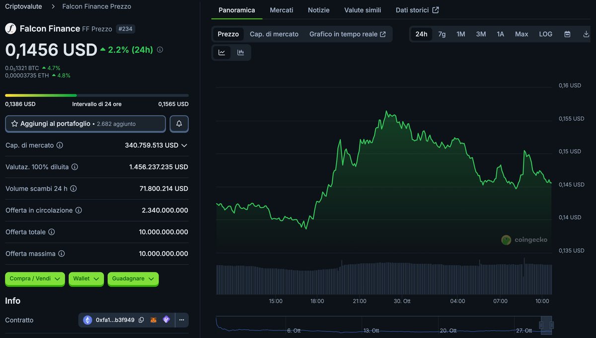Open the Notizie tab
596x338 pixels.
pyautogui.click(x=318, y=10)
